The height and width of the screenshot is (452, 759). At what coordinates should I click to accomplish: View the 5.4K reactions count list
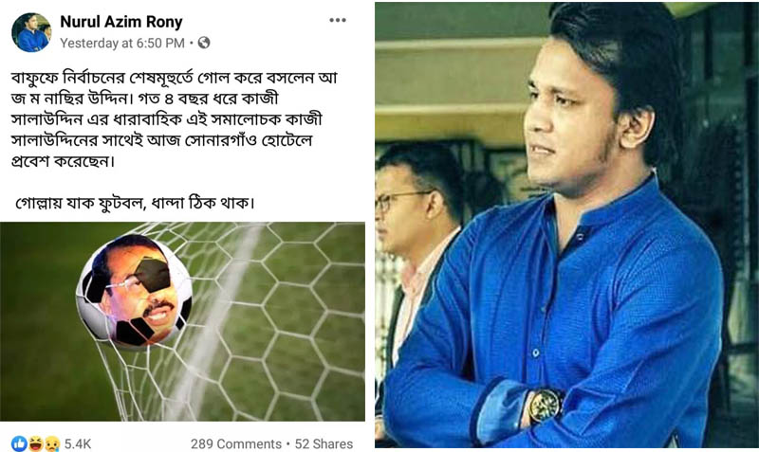click(x=78, y=443)
